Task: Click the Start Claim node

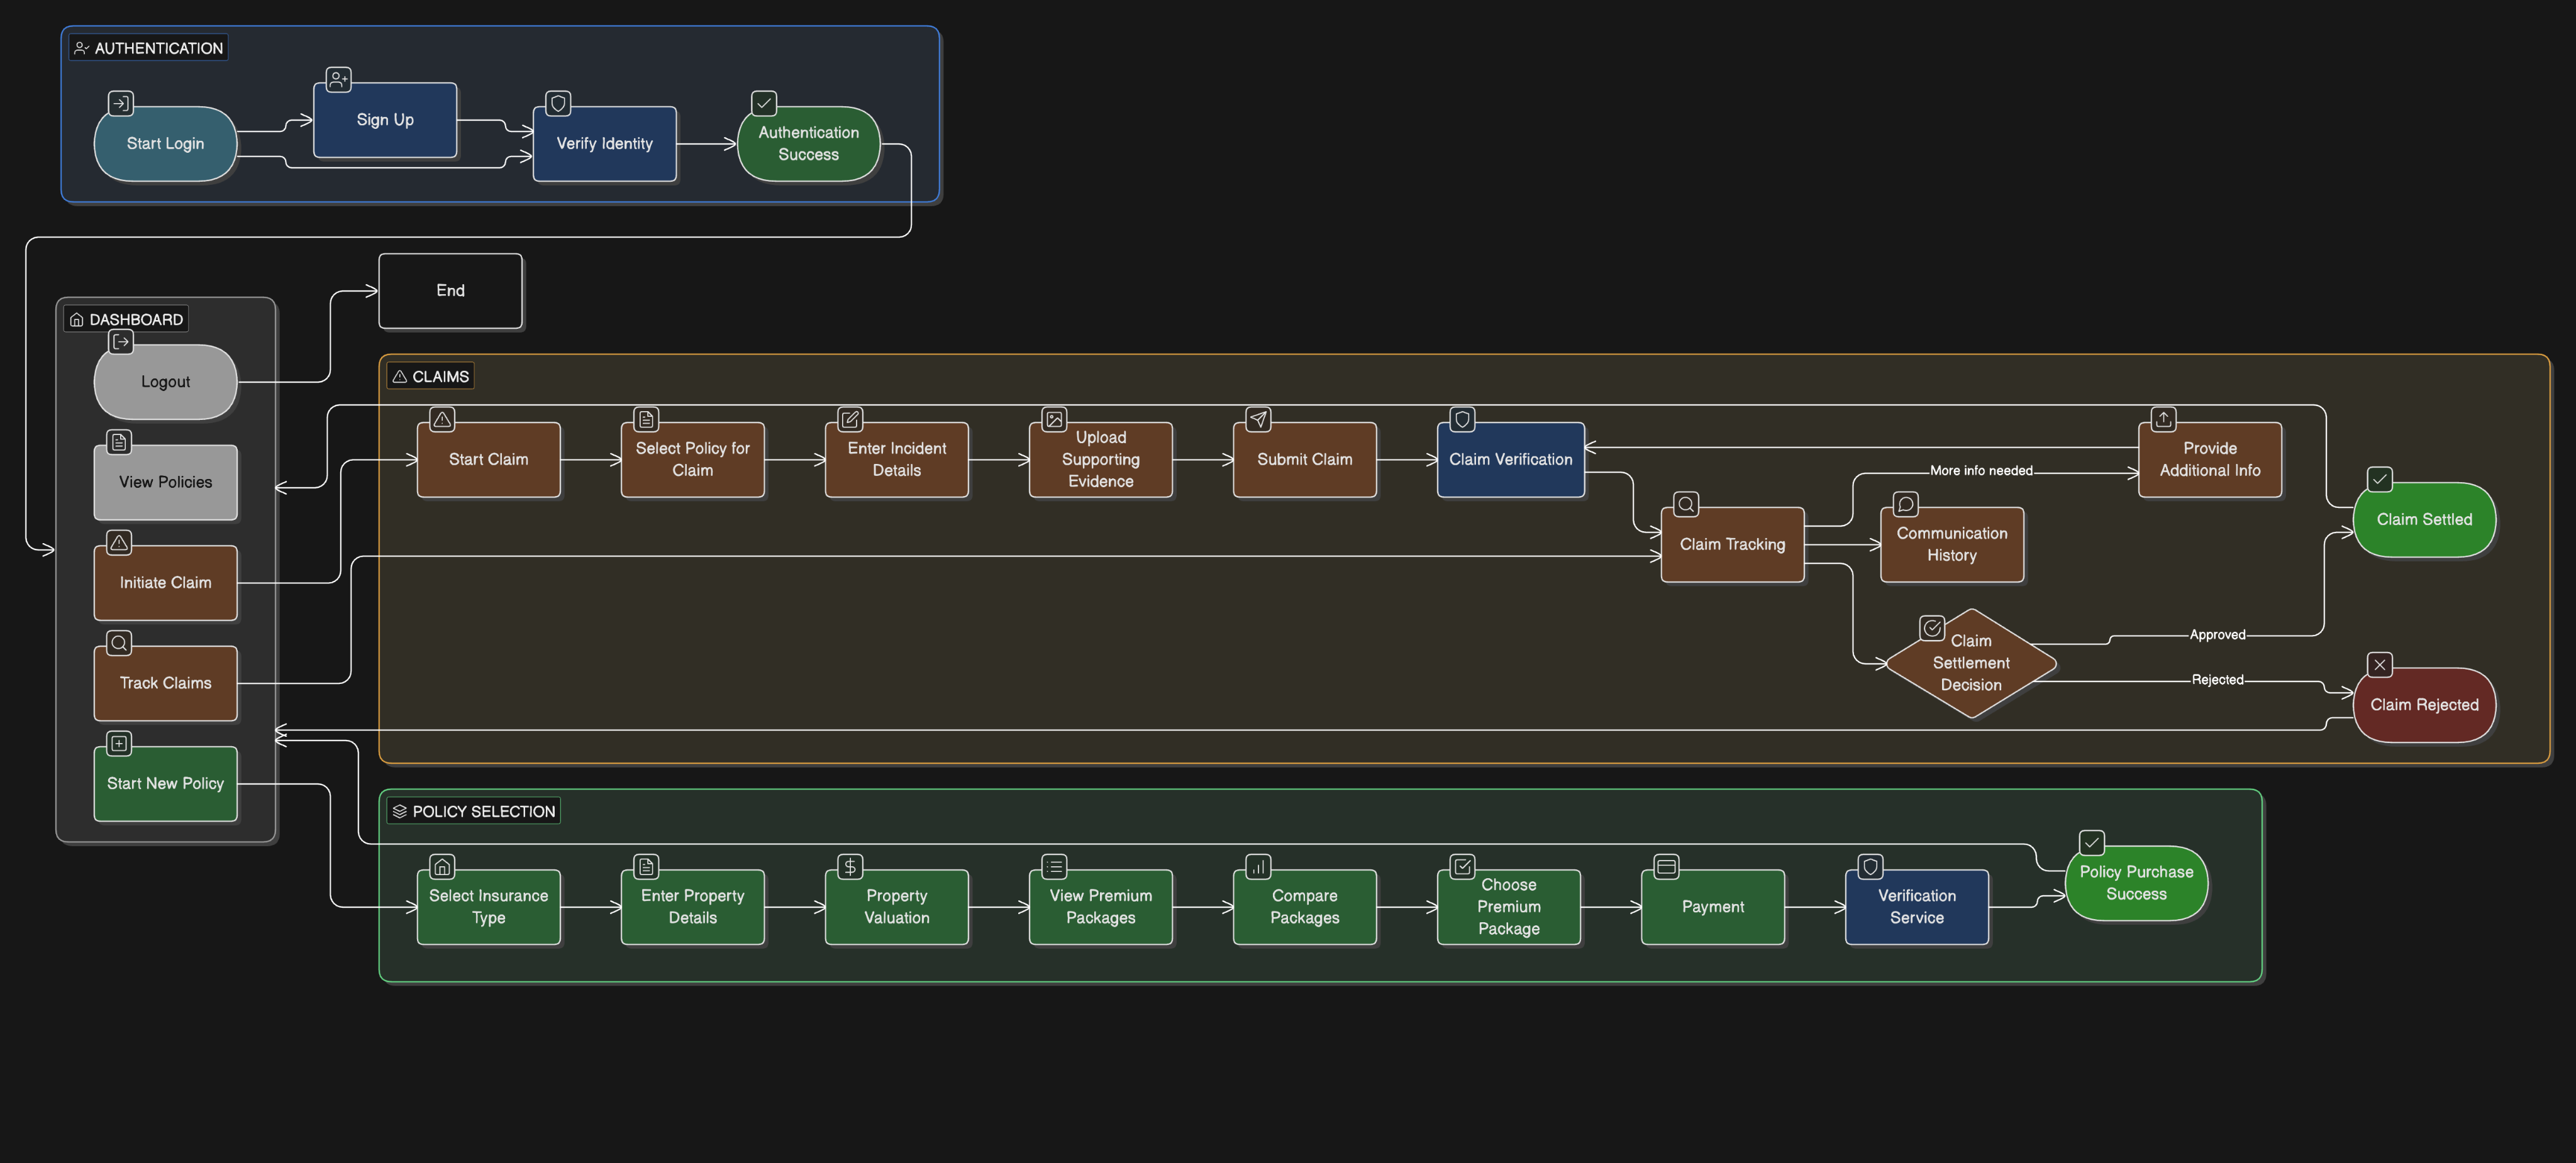Action: coord(489,460)
